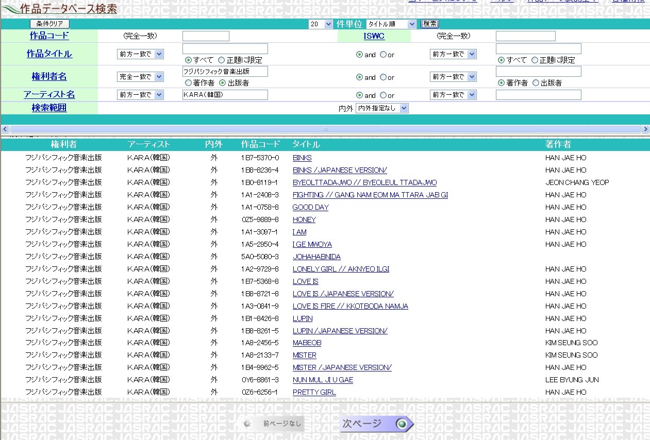Open the タイトル順 sort order dropdown

pos(391,24)
